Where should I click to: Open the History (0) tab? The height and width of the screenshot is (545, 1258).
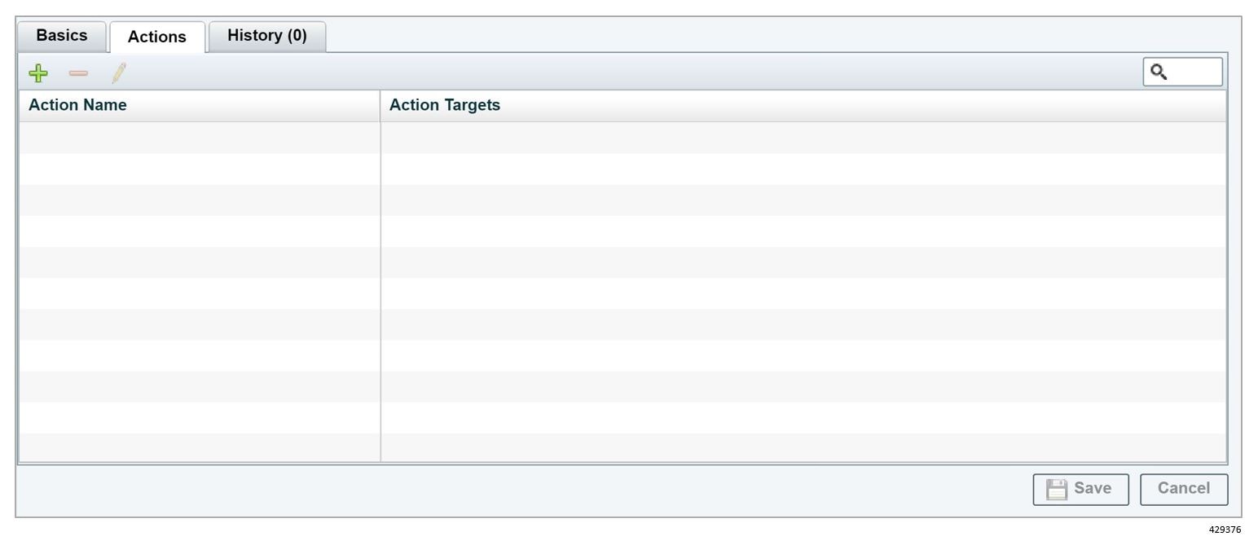[x=267, y=36]
